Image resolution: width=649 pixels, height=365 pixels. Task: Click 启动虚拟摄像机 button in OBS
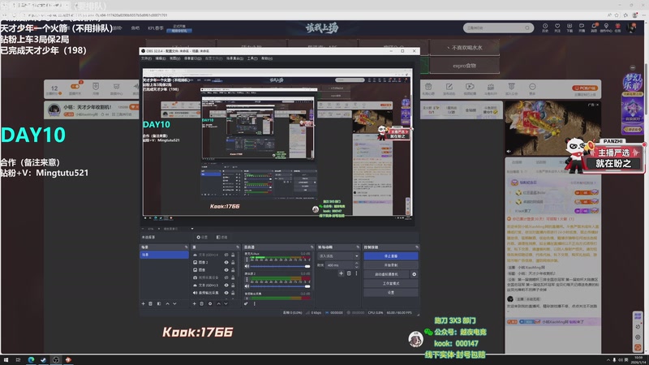click(387, 274)
